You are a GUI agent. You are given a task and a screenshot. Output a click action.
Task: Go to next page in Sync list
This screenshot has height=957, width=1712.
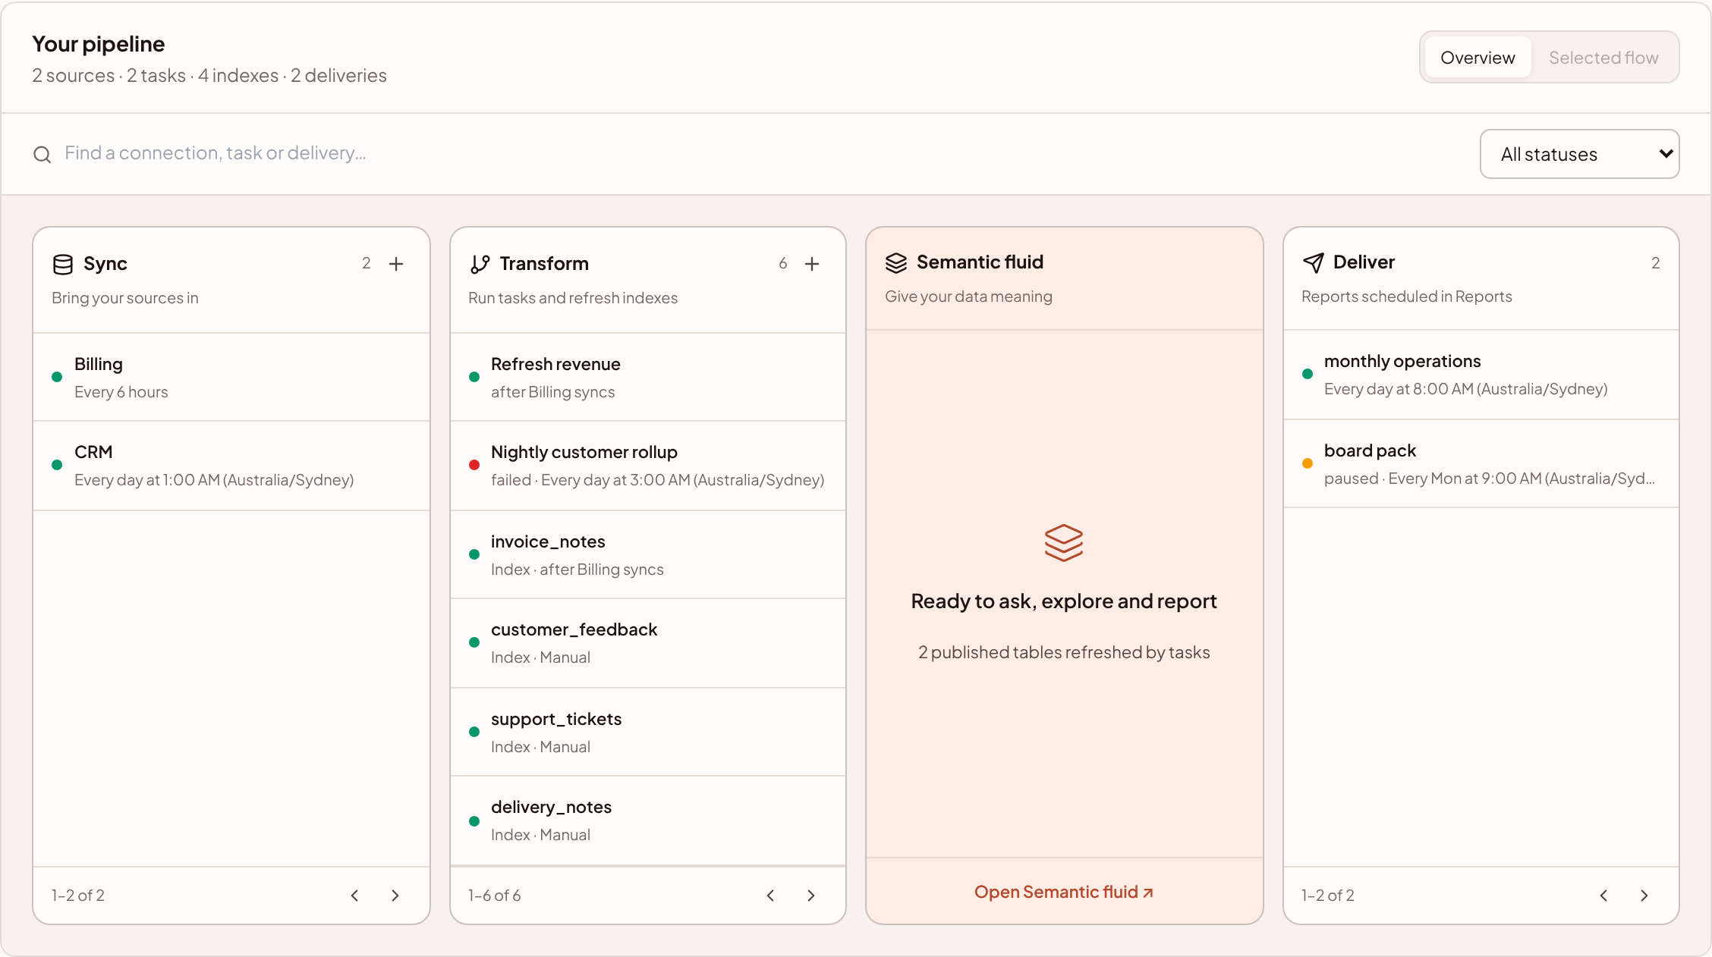click(x=395, y=896)
